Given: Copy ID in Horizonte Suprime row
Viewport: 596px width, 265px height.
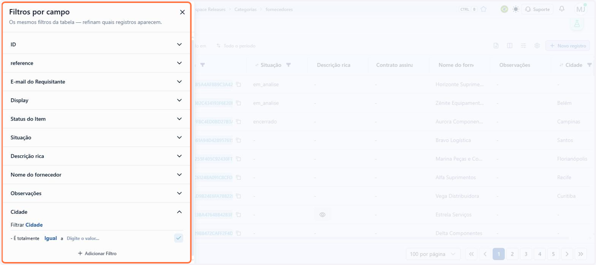Looking at the screenshot, I should tap(238, 84).
